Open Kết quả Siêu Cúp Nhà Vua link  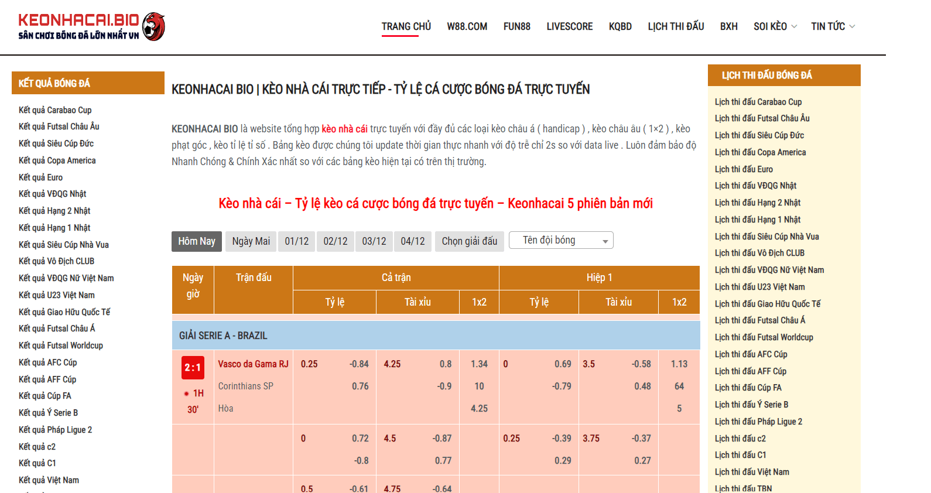(x=64, y=245)
